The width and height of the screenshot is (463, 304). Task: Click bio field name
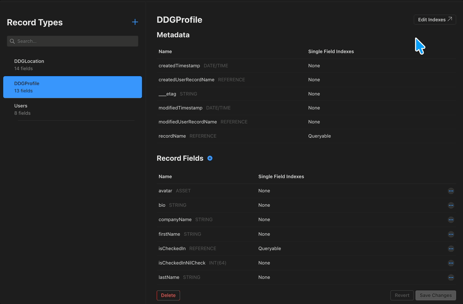tap(162, 206)
